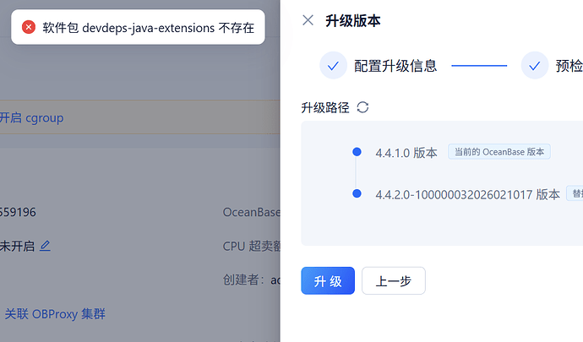Click the edit pencil icon next to 未开启
Image resolution: width=583 pixels, height=342 pixels.
coord(45,246)
